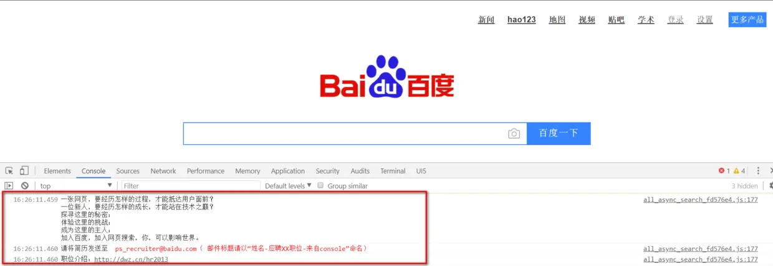
Task: Expand the top context dropdown
Action: click(76, 186)
